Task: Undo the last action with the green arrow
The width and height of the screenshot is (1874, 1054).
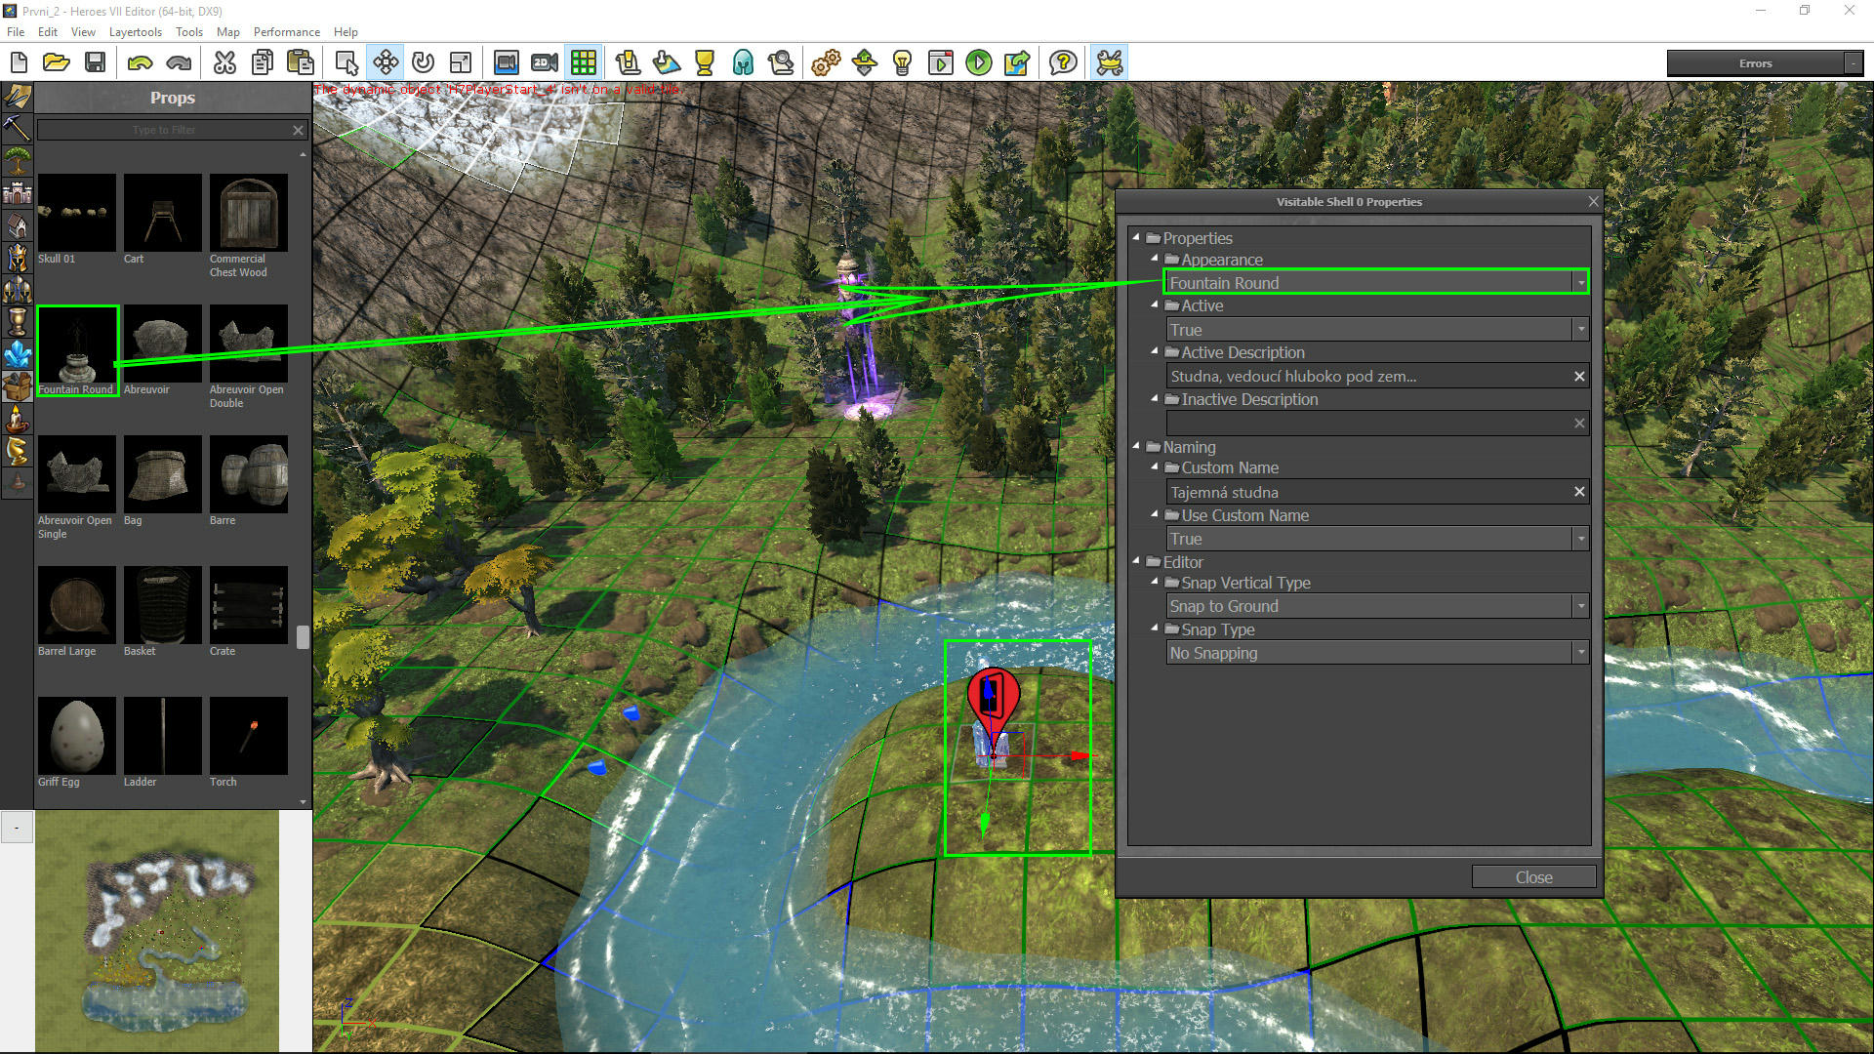Action: point(140,63)
